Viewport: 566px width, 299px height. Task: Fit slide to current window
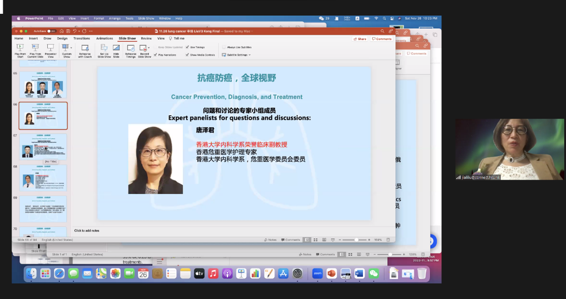388,240
